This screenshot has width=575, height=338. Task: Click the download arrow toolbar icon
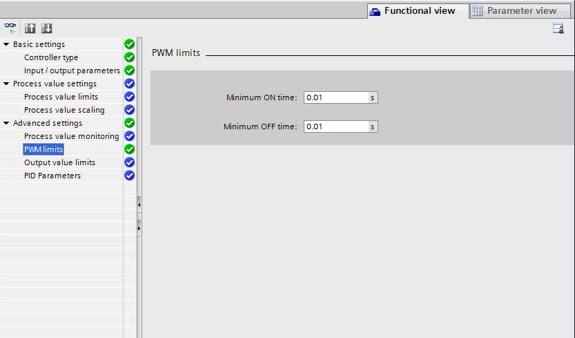[46, 28]
